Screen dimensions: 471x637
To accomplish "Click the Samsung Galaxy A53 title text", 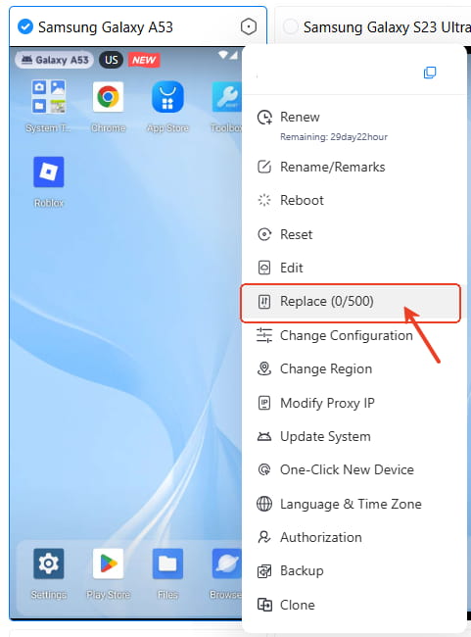I will pos(106,27).
